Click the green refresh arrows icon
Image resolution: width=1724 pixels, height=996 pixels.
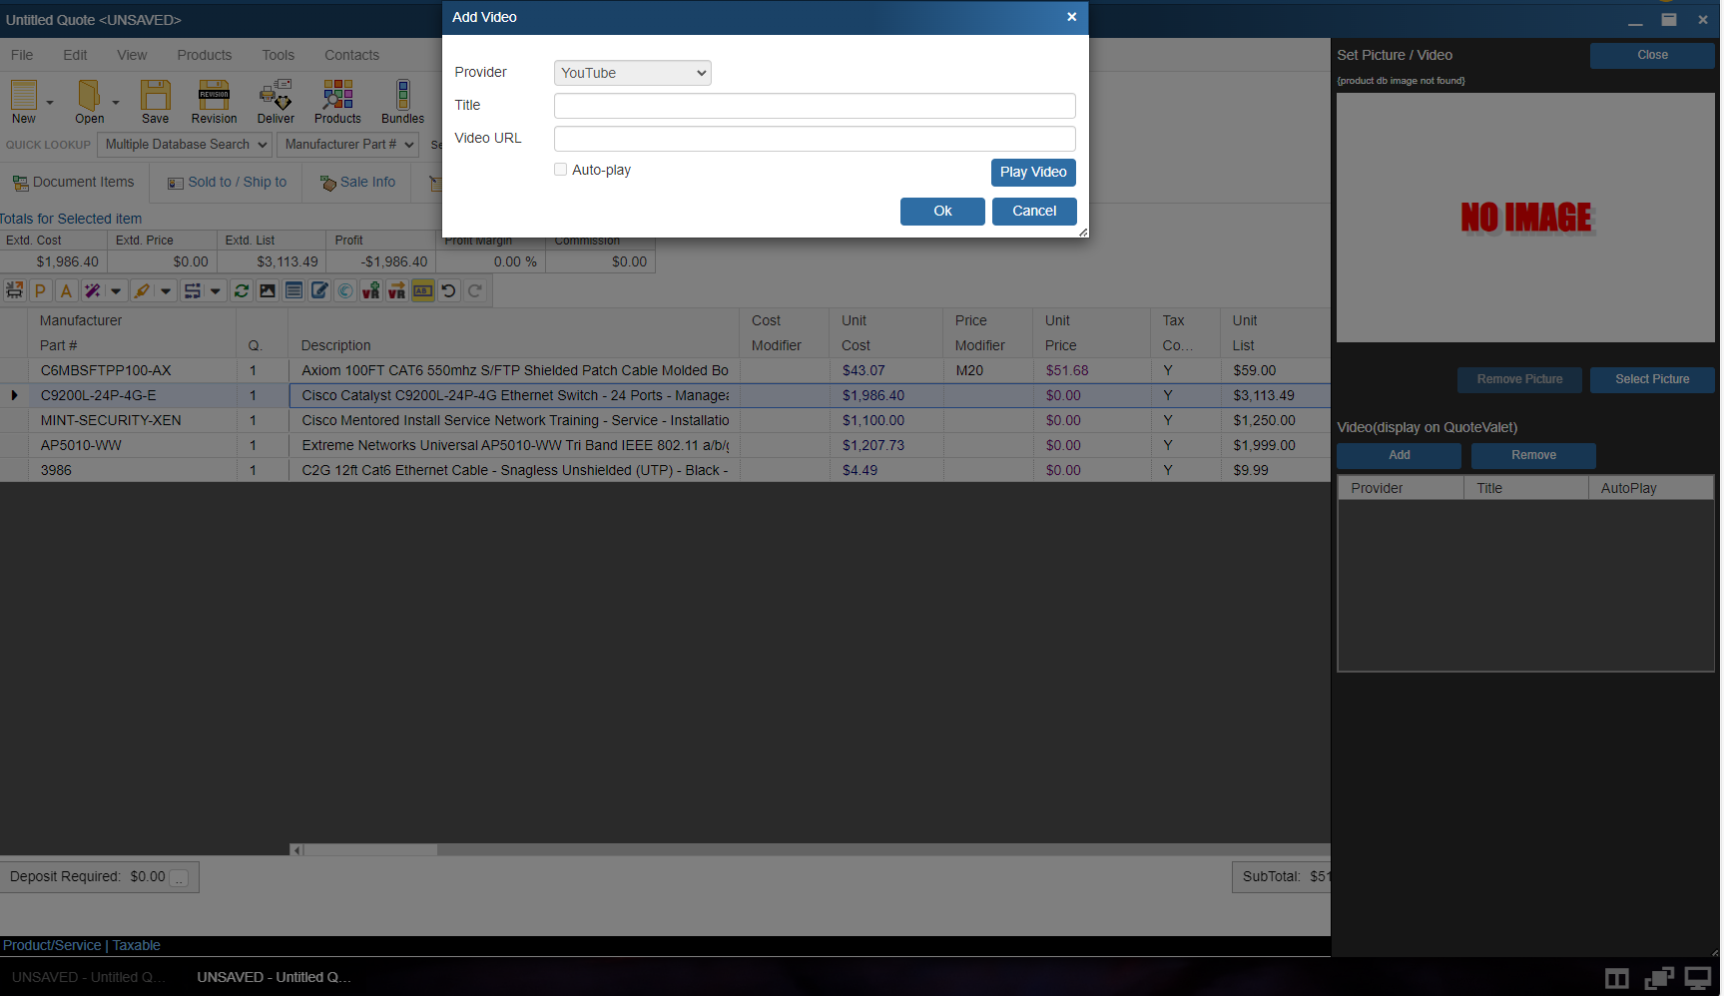point(242,290)
